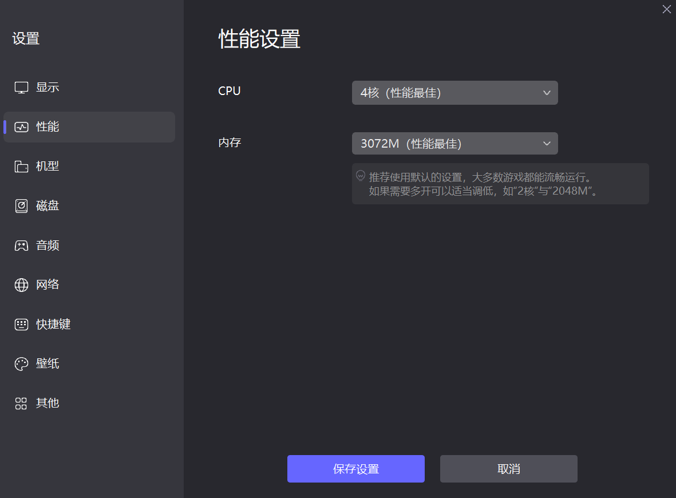Click the grid icon beside 其他
The height and width of the screenshot is (498, 676).
21,403
